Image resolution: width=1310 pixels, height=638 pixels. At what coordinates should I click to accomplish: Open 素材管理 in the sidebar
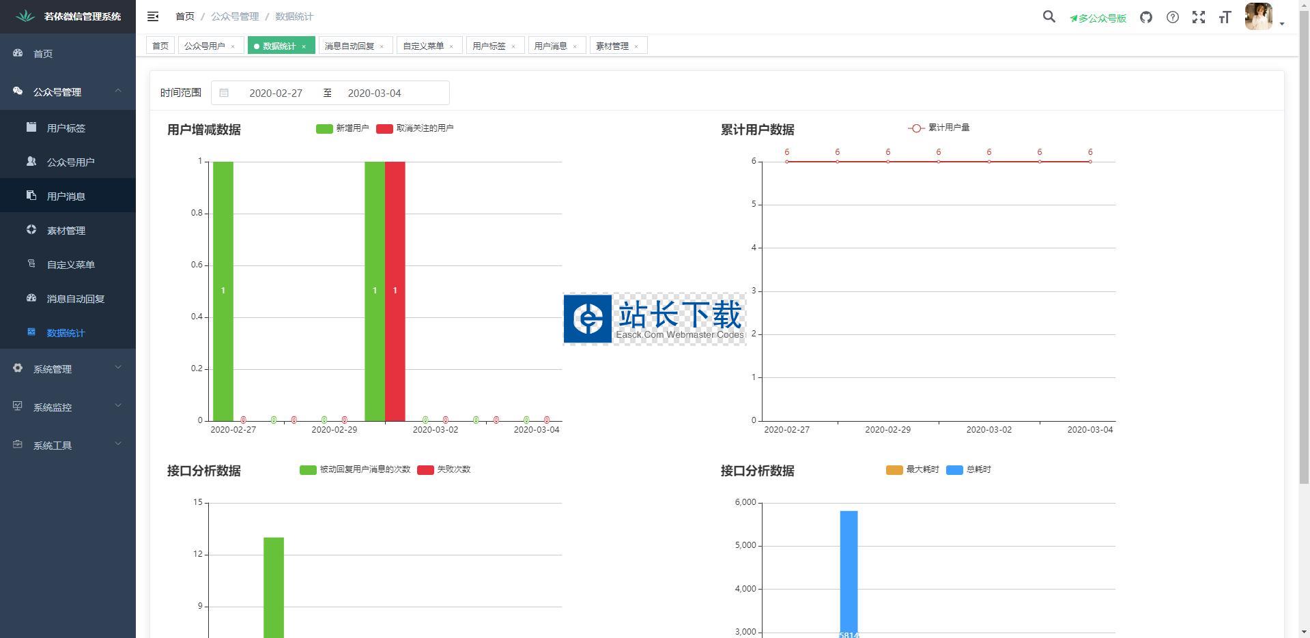(66, 230)
